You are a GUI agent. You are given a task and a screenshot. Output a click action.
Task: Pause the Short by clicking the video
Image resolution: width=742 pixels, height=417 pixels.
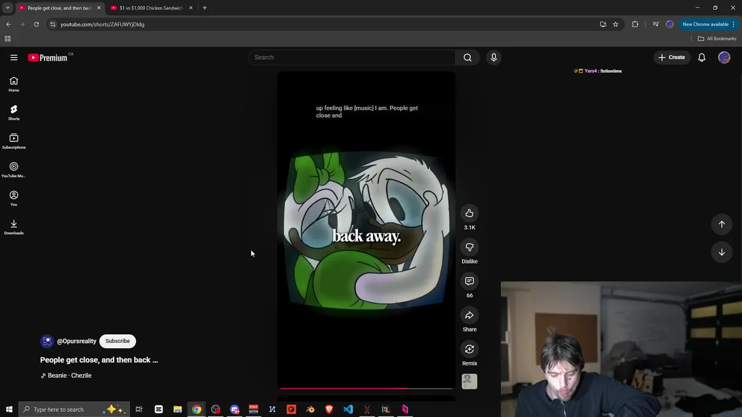tap(366, 229)
